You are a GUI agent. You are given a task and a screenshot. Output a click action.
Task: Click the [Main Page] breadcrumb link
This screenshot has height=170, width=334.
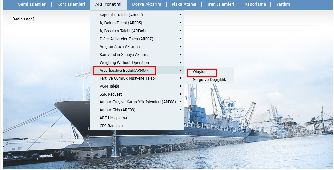(23, 19)
